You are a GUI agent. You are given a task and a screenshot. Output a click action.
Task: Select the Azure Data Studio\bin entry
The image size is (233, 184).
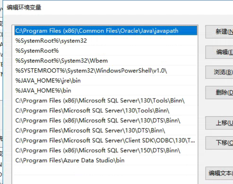(x=70, y=161)
